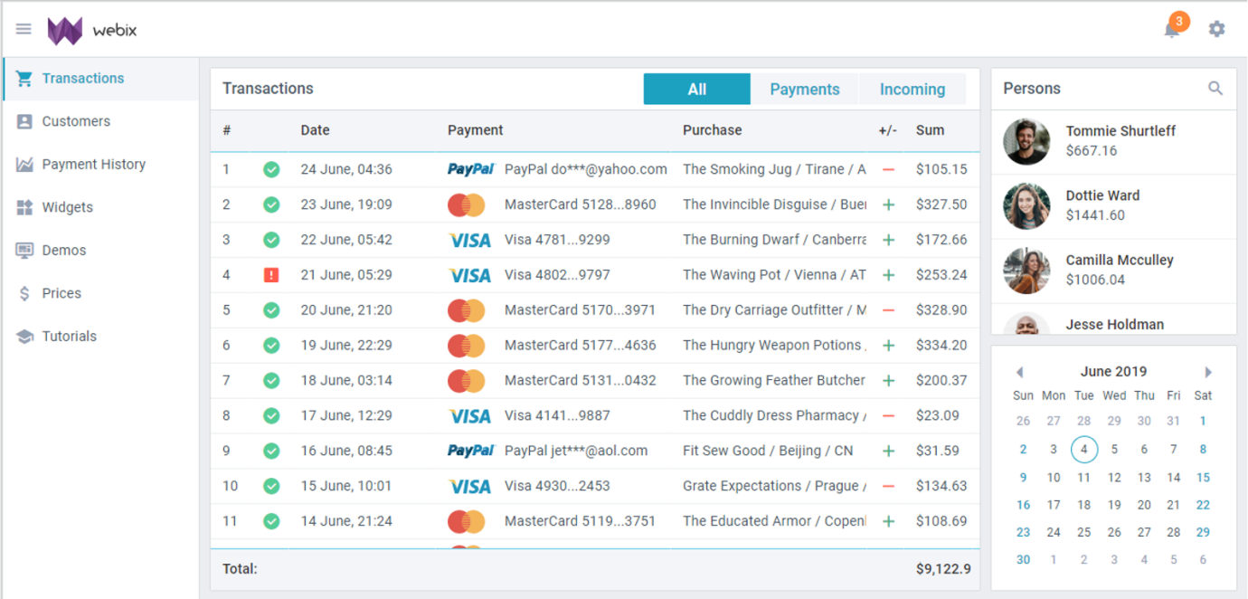Select June 15 in the calendar

click(1203, 478)
